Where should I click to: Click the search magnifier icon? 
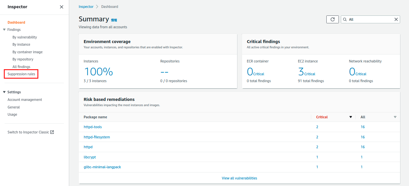[345, 19]
